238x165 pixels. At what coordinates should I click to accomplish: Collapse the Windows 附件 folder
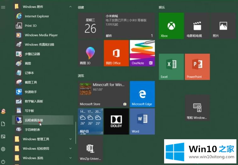coord(42,7)
